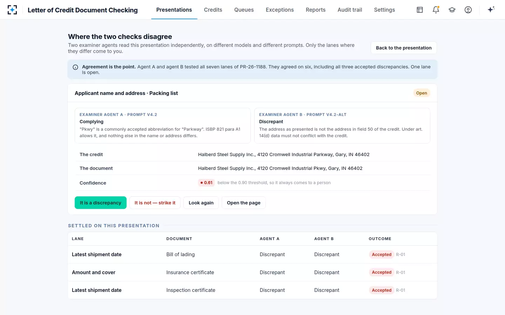Click the AGENT B column header
Image resolution: width=505 pixels, height=315 pixels.
(x=324, y=239)
